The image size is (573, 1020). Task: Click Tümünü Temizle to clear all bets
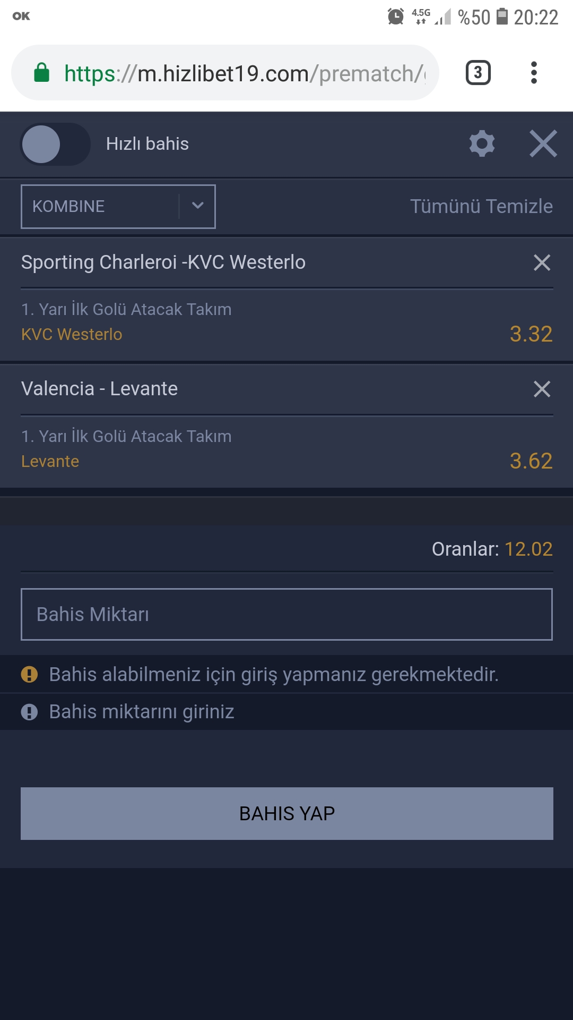coord(481,206)
